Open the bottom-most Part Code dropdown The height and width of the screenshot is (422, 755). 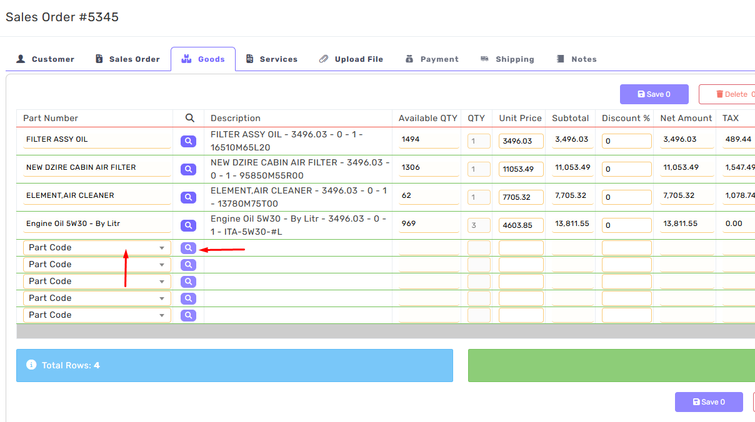tap(97, 315)
